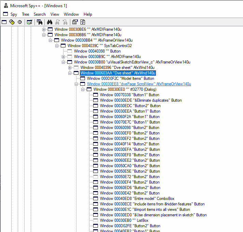The width and height of the screenshot is (243, 232).
Task: Select row Window 00050E5E "Button2" Button
Action: [130, 171]
